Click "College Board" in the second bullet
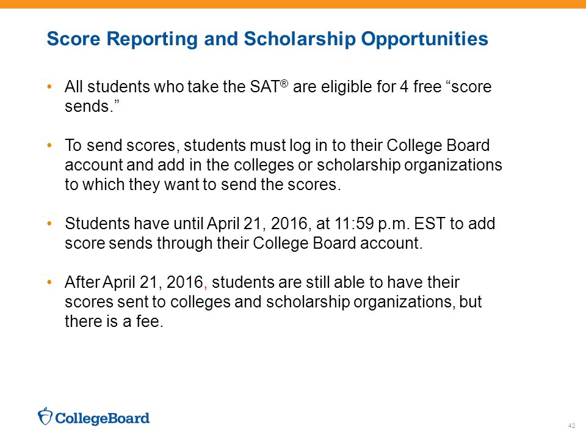 [x=438, y=145]
